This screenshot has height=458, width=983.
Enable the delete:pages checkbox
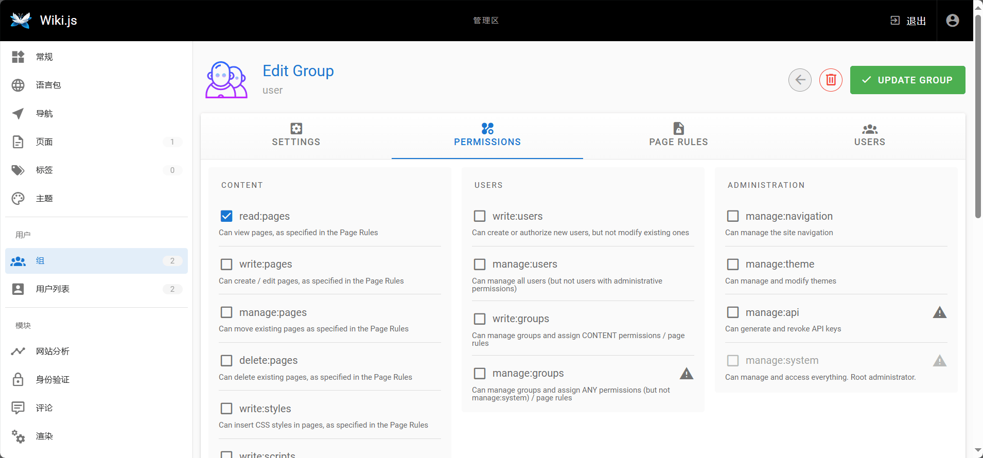[x=226, y=360]
